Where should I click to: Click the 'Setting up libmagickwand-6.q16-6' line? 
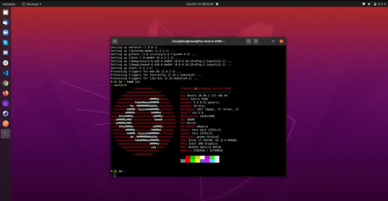coord(171,65)
